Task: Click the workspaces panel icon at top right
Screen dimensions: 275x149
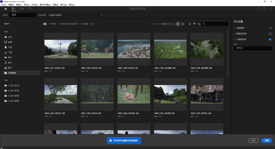Action: pyautogui.click(x=258, y=9)
